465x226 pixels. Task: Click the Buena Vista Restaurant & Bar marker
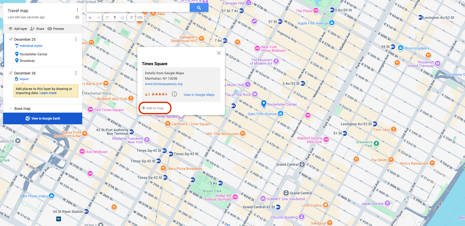pyautogui.click(x=85, y=133)
